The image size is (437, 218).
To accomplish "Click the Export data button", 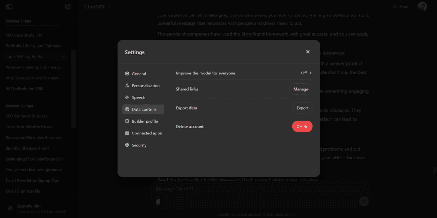I will pyautogui.click(x=302, y=108).
